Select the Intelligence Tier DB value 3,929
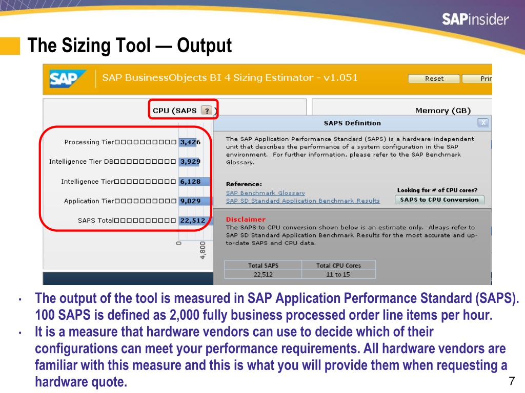This screenshot has height=393, width=525. pyautogui.click(x=190, y=161)
